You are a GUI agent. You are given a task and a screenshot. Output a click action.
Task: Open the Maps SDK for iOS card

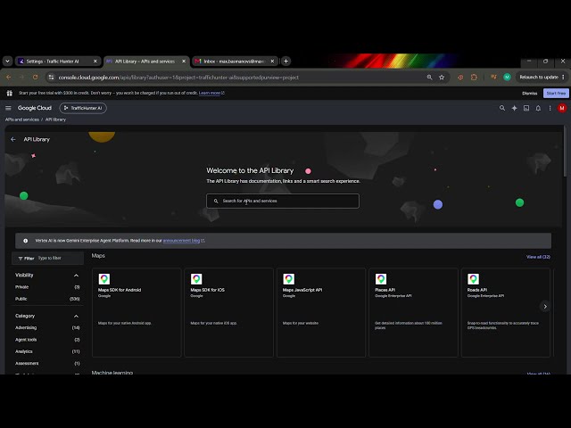[228, 313]
